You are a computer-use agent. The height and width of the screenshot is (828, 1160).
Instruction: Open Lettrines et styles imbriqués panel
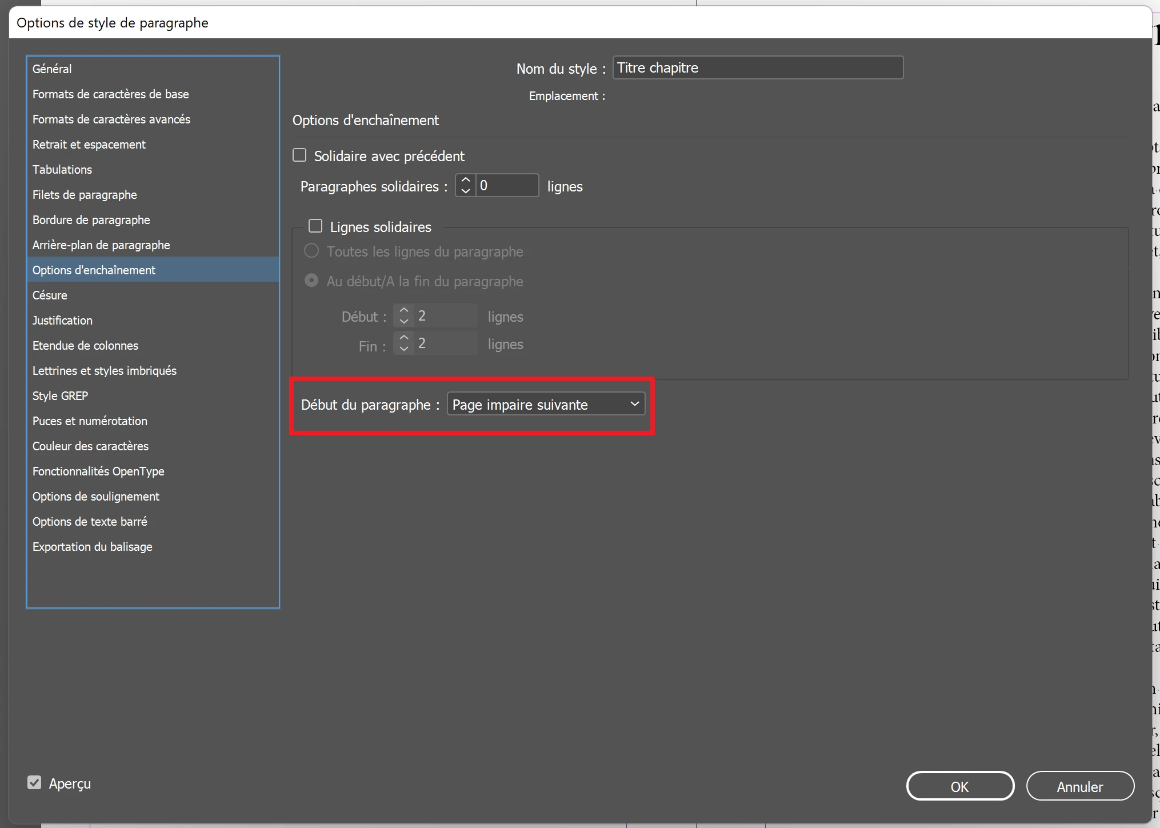point(104,371)
